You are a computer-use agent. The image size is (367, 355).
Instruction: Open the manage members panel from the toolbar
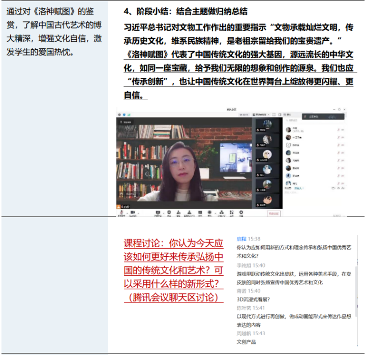coord(190,213)
